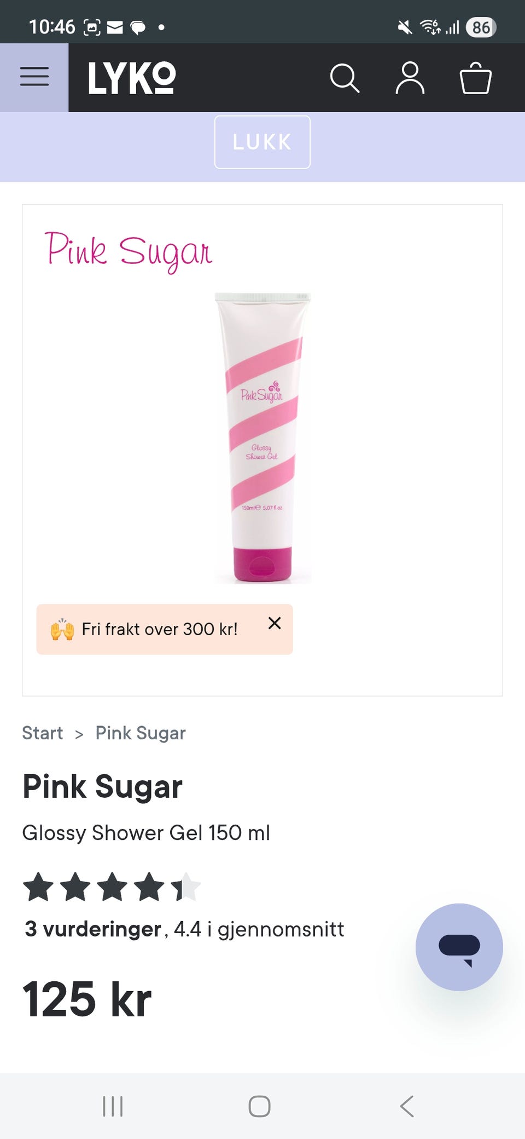Open the search magnifier icon
525x1139 pixels.
[345, 78]
